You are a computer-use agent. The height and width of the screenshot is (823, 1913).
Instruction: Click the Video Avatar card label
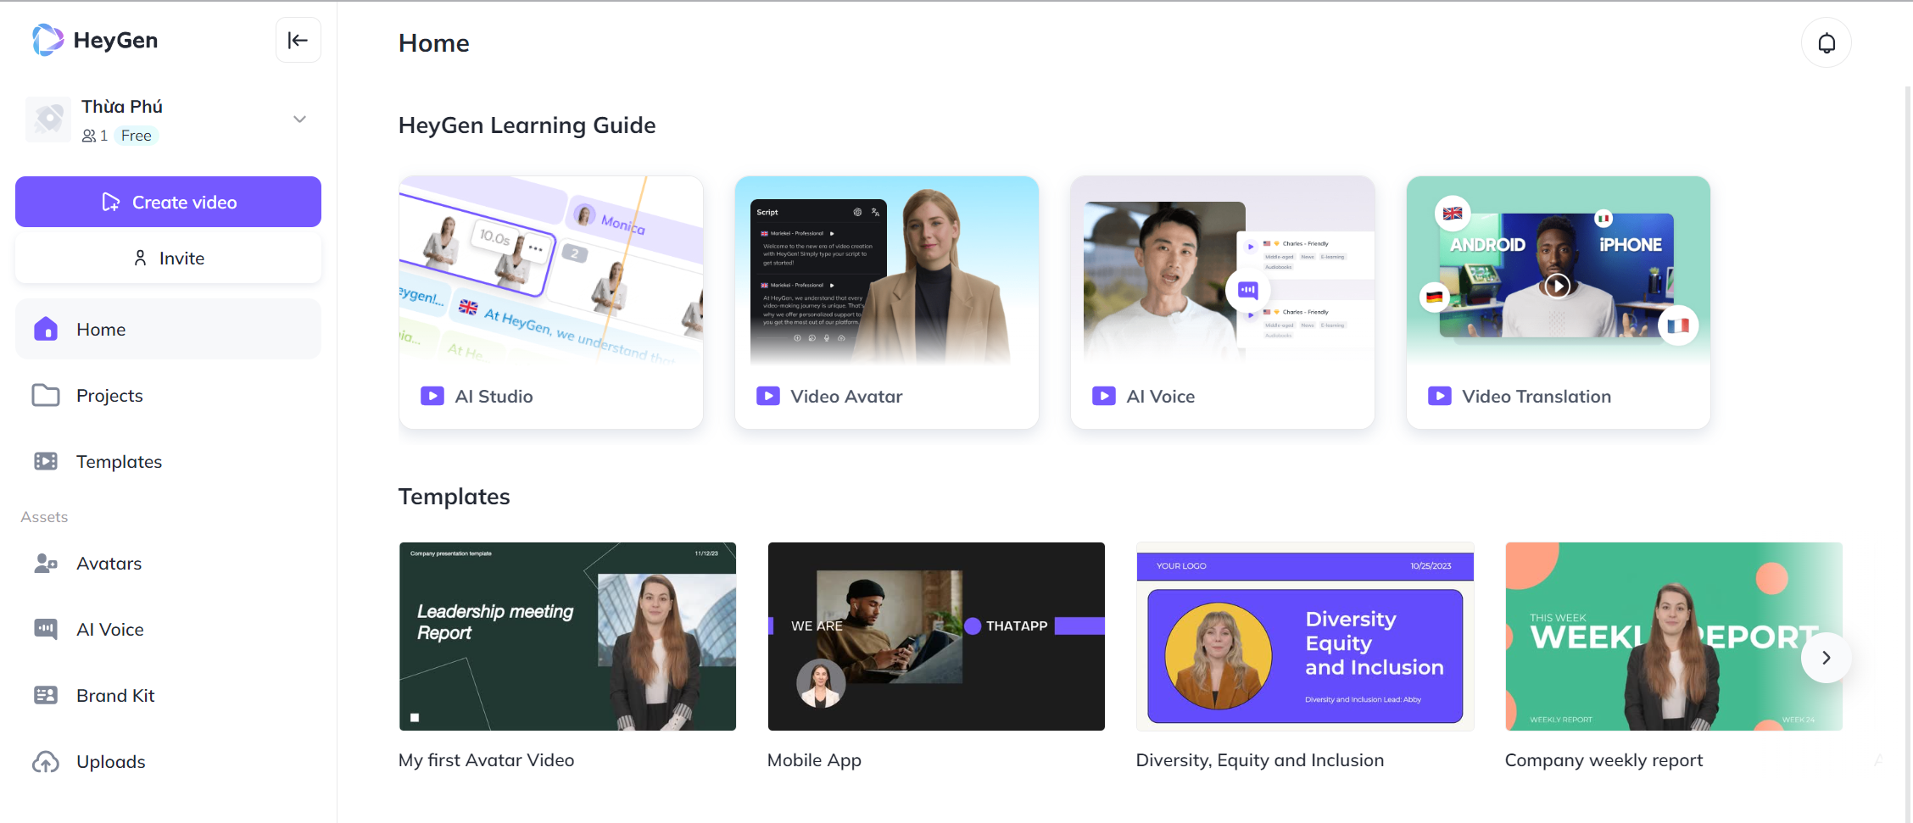point(846,396)
